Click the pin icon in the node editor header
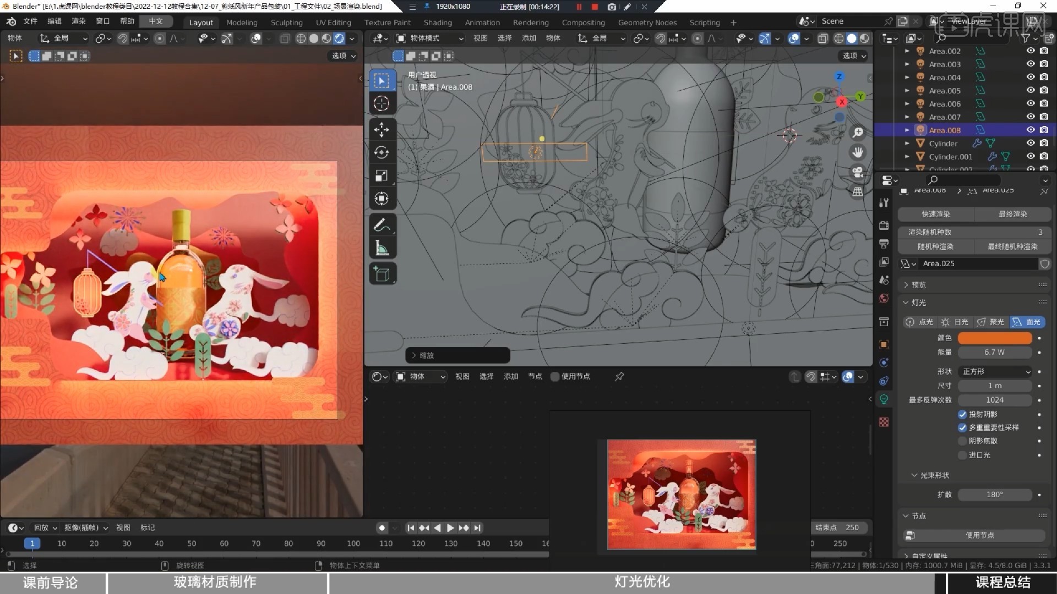The width and height of the screenshot is (1057, 594). [619, 376]
